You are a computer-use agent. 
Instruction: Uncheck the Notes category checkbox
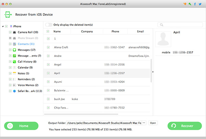(x=10, y=73)
